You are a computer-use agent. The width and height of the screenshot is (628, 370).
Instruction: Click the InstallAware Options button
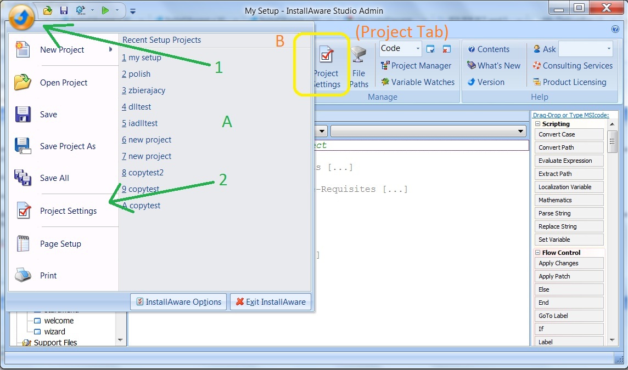[178, 302]
